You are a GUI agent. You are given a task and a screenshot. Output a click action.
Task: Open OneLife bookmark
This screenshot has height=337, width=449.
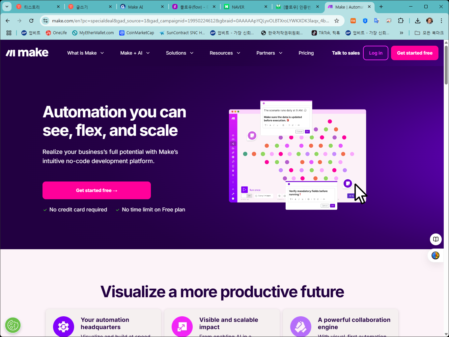[x=56, y=33]
